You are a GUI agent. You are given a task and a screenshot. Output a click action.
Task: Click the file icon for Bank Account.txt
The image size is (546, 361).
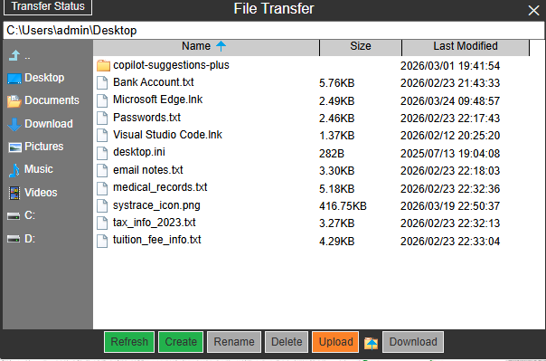click(102, 83)
